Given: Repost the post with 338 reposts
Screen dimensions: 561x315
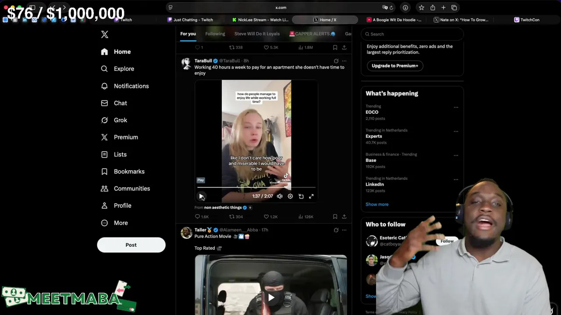Looking at the screenshot, I should click(236, 47).
